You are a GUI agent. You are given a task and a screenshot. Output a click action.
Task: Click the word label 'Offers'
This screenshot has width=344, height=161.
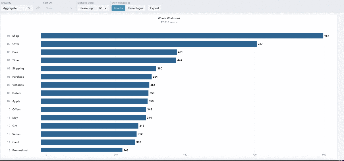point(16,110)
